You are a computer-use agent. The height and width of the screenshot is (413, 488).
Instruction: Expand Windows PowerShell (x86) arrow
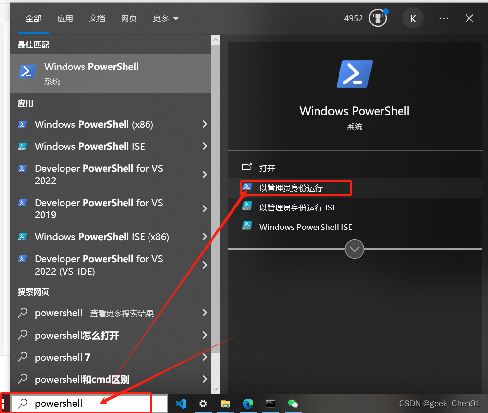(205, 124)
